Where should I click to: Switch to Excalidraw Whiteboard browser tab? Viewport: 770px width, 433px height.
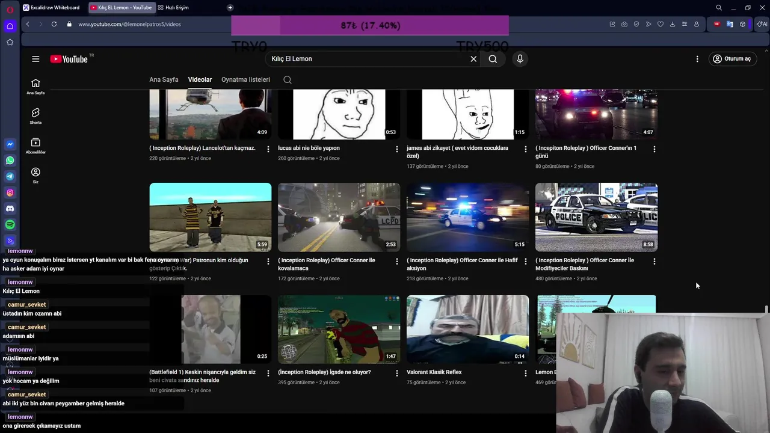pos(51,8)
